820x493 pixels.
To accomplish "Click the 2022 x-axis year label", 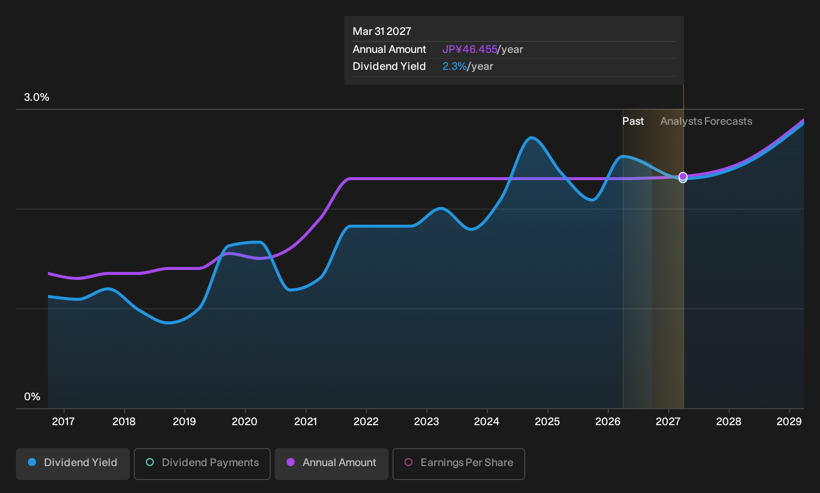I will pyautogui.click(x=366, y=422).
